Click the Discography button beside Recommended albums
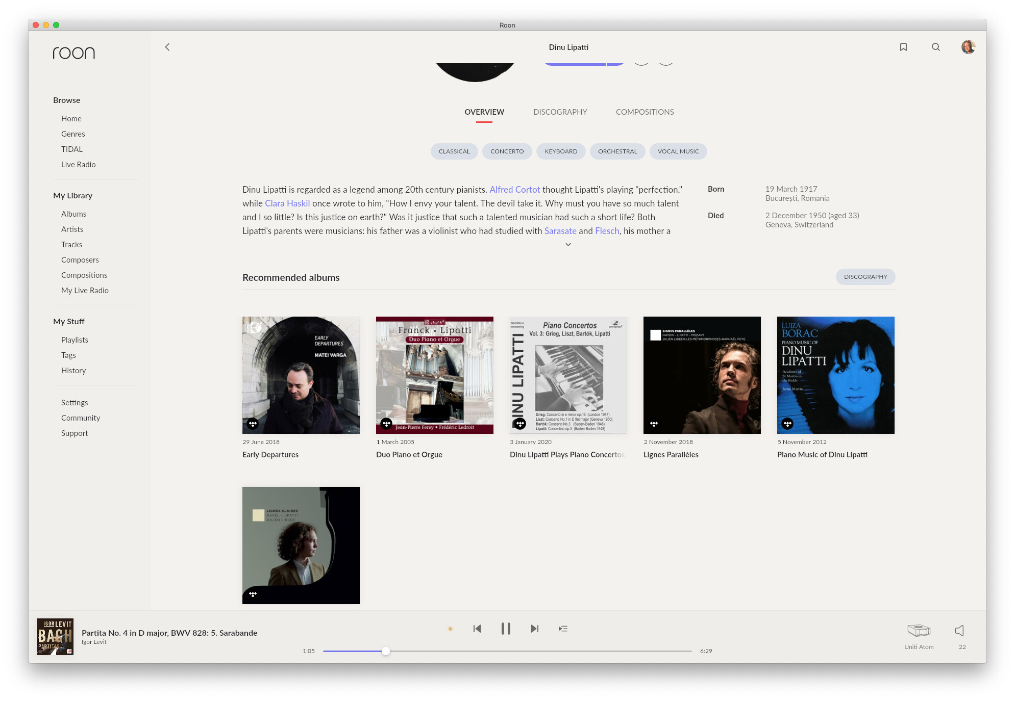1015x701 pixels. (x=865, y=277)
